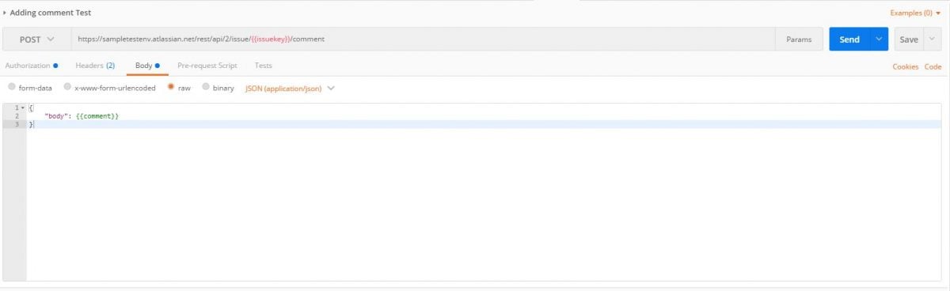This screenshot has height=291, width=950.
Task: Open the Headers (2) tab
Action: [95, 66]
